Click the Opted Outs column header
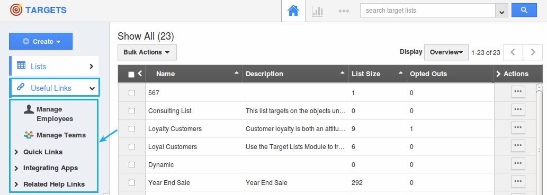Screen dimensions: 547x195 [428, 74]
